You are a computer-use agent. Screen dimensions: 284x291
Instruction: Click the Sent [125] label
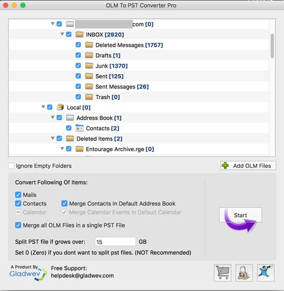tap(110, 76)
